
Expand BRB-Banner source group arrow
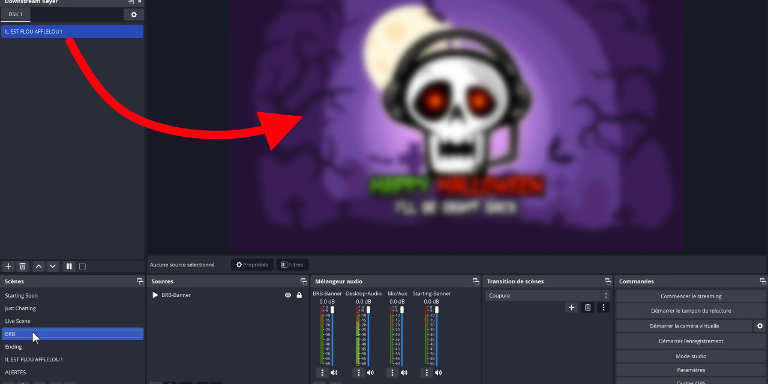[x=155, y=295]
